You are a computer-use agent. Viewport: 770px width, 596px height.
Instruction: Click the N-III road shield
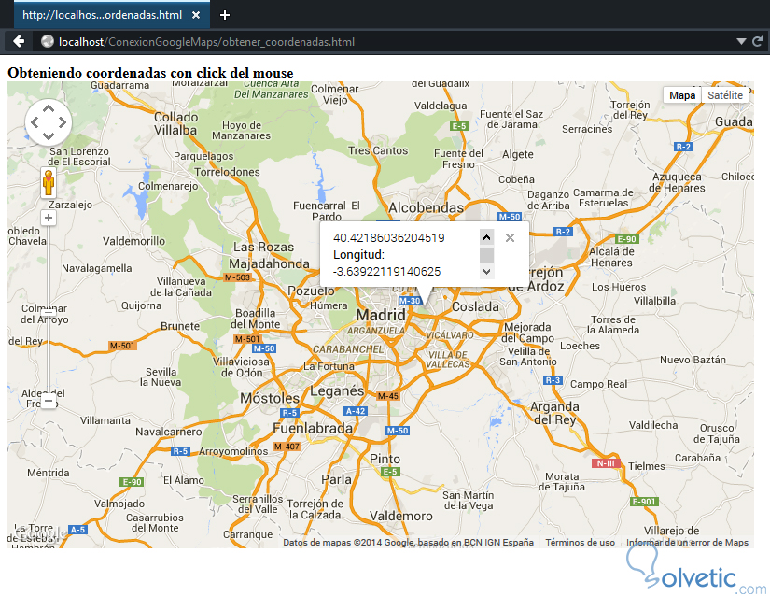click(x=606, y=462)
